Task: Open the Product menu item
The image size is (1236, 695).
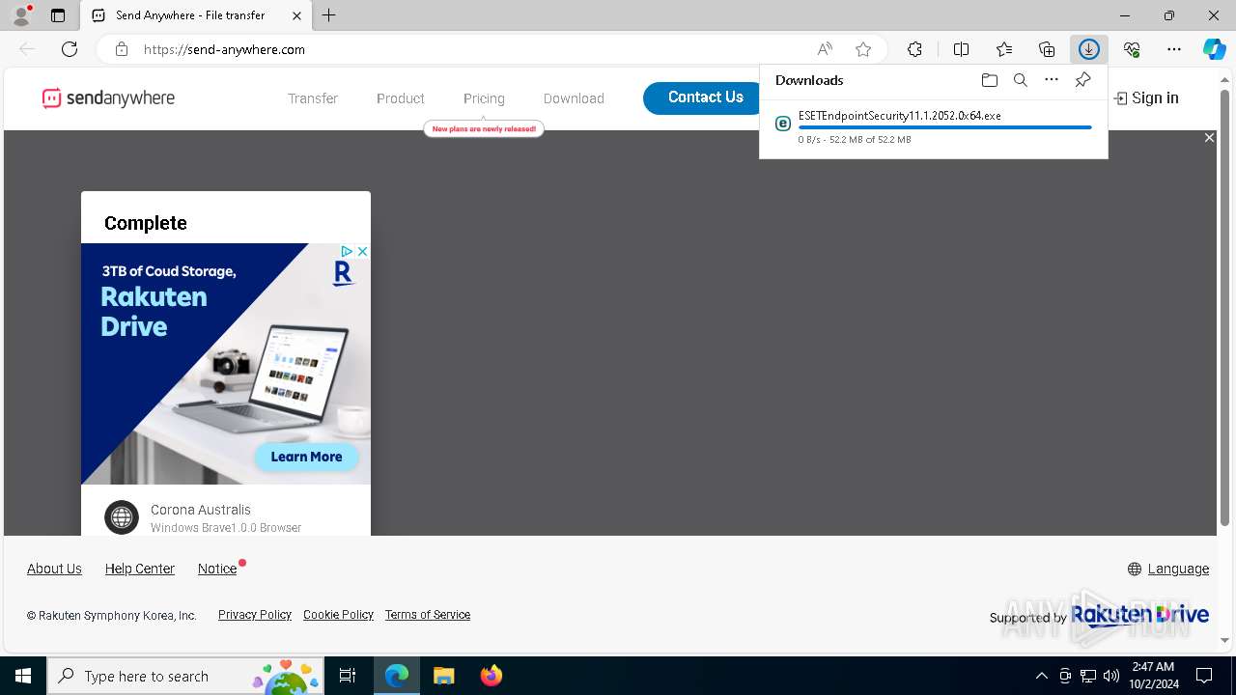Action: (x=401, y=98)
